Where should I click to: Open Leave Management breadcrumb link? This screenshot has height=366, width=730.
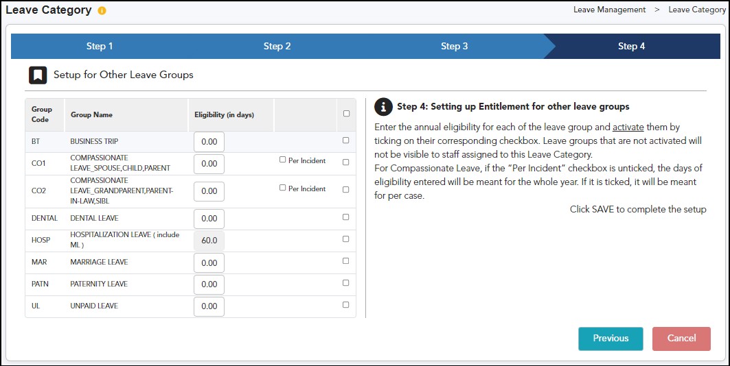coord(609,10)
